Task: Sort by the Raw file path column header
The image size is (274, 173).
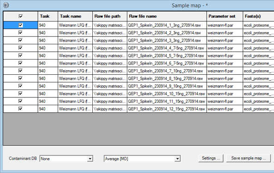Action: pyautogui.click(x=110, y=16)
